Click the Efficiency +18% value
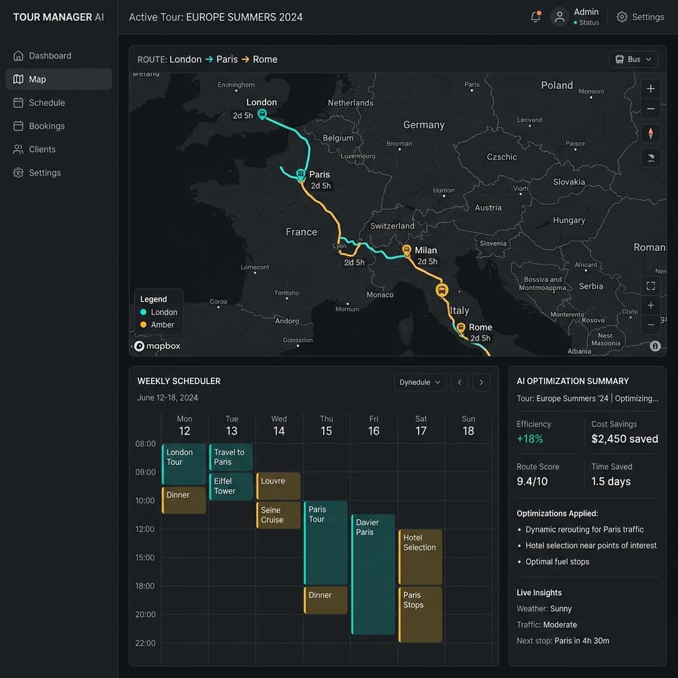This screenshot has width=678, height=678. 530,439
